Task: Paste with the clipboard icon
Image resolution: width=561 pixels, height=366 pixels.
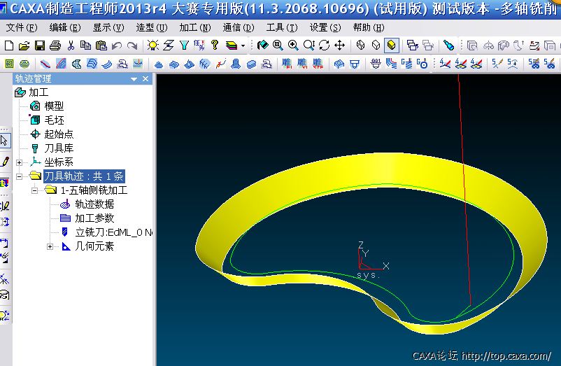Action: [x=101, y=45]
